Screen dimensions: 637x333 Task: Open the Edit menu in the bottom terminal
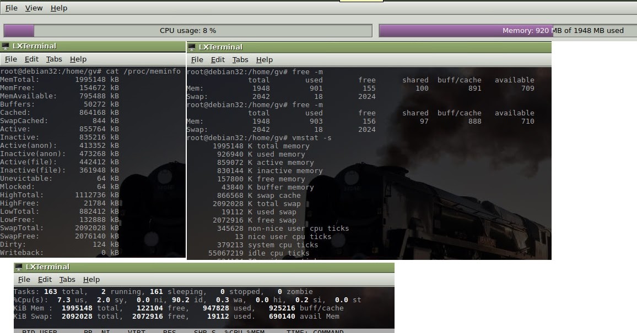point(45,279)
